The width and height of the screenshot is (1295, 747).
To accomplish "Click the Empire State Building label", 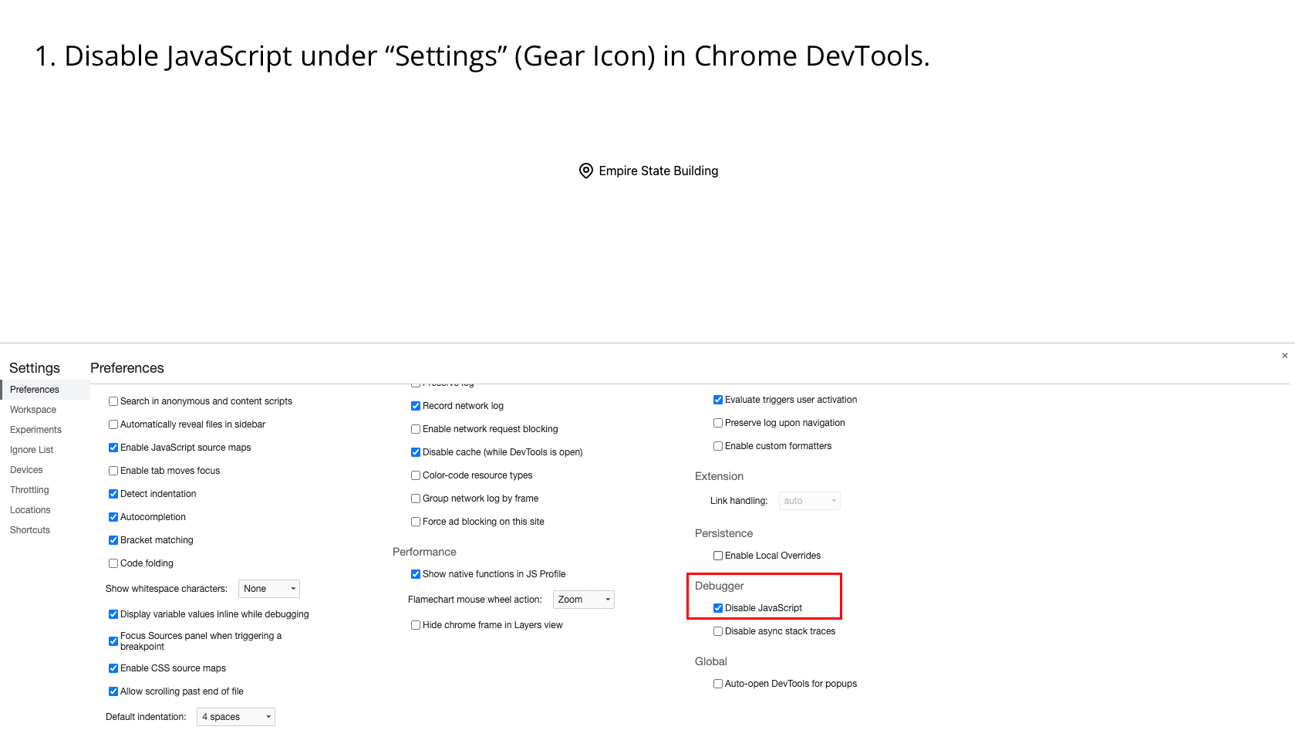I will [659, 171].
